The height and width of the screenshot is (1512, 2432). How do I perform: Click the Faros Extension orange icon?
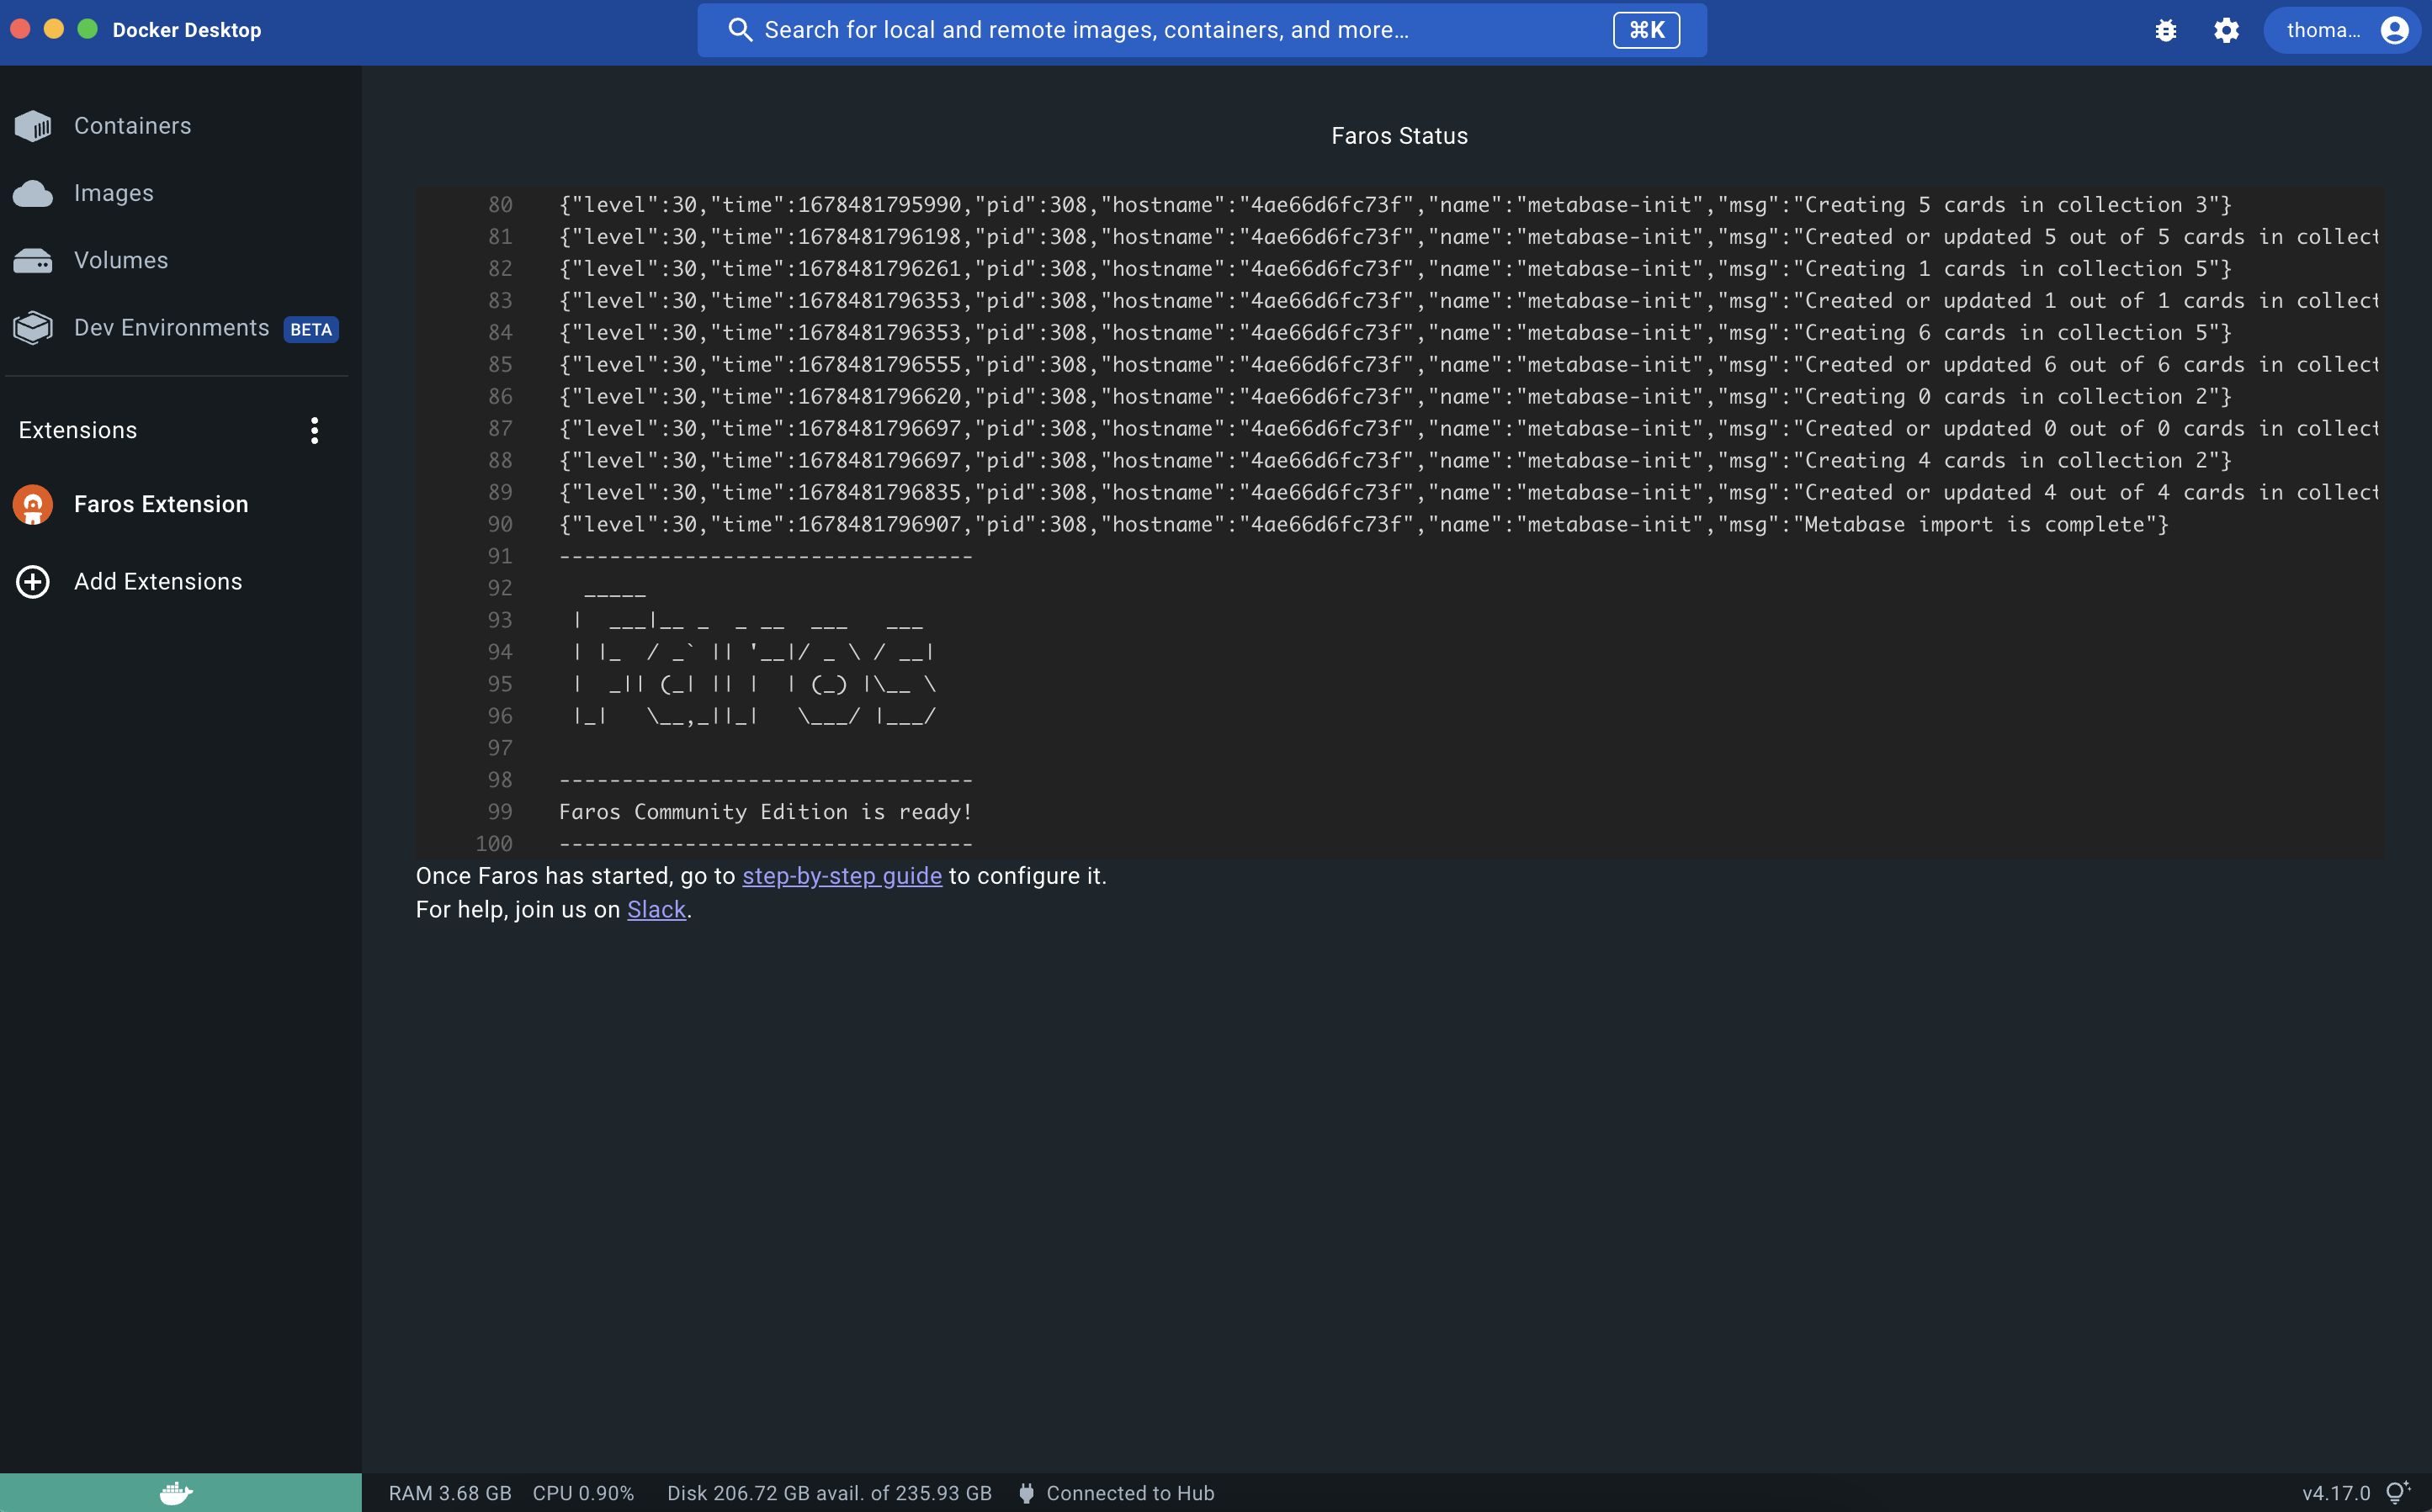pyautogui.click(x=33, y=505)
